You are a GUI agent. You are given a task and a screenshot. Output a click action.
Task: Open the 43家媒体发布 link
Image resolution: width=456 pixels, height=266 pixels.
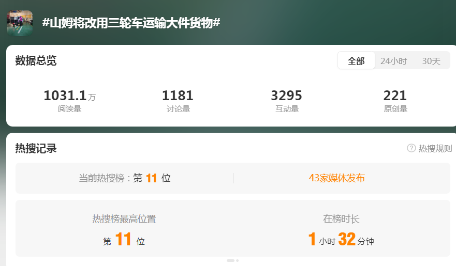[336, 178]
